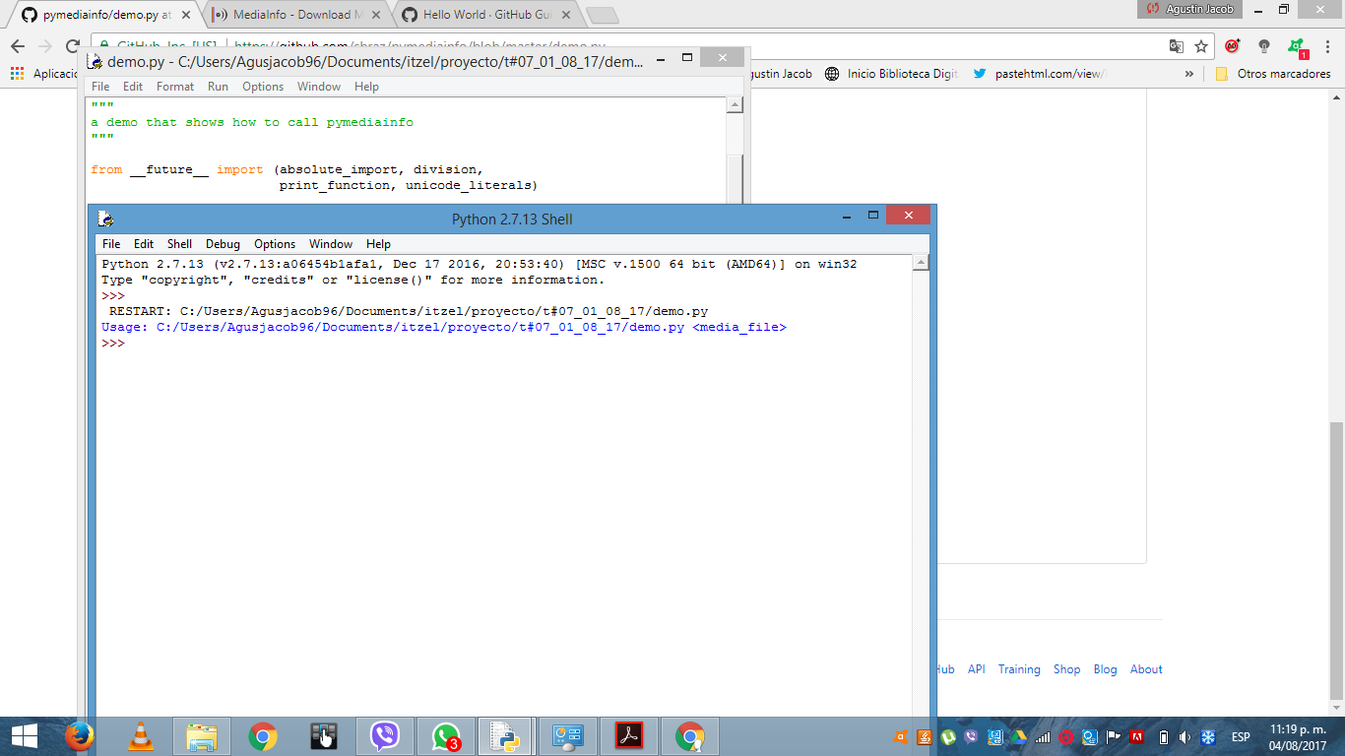Open VLC media player from the taskbar

[x=139, y=735]
